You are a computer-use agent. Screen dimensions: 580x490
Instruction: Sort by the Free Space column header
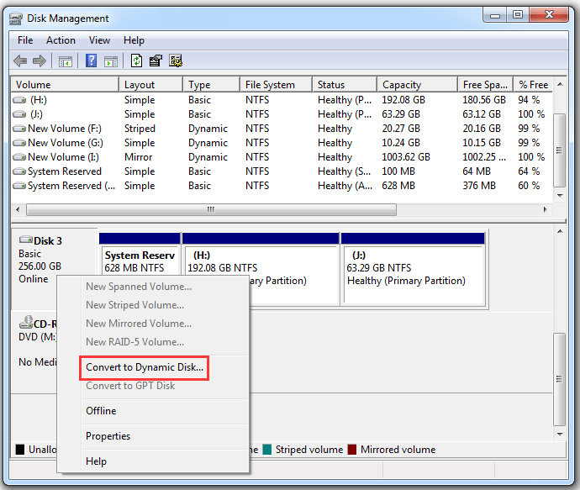485,85
